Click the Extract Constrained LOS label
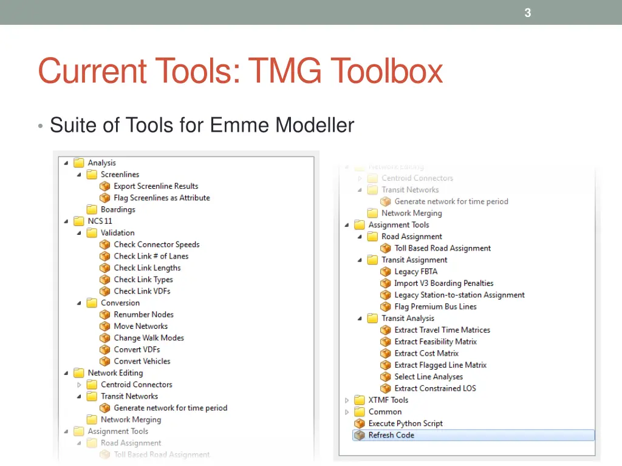Image resolution: width=622 pixels, height=466 pixels. [x=435, y=388]
